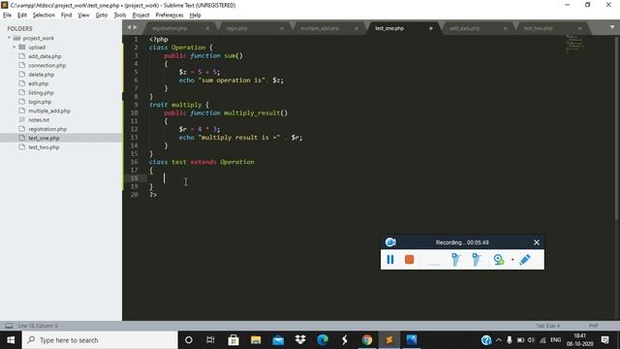Open delete.php in sidebar
The height and width of the screenshot is (349, 620).
pos(41,75)
